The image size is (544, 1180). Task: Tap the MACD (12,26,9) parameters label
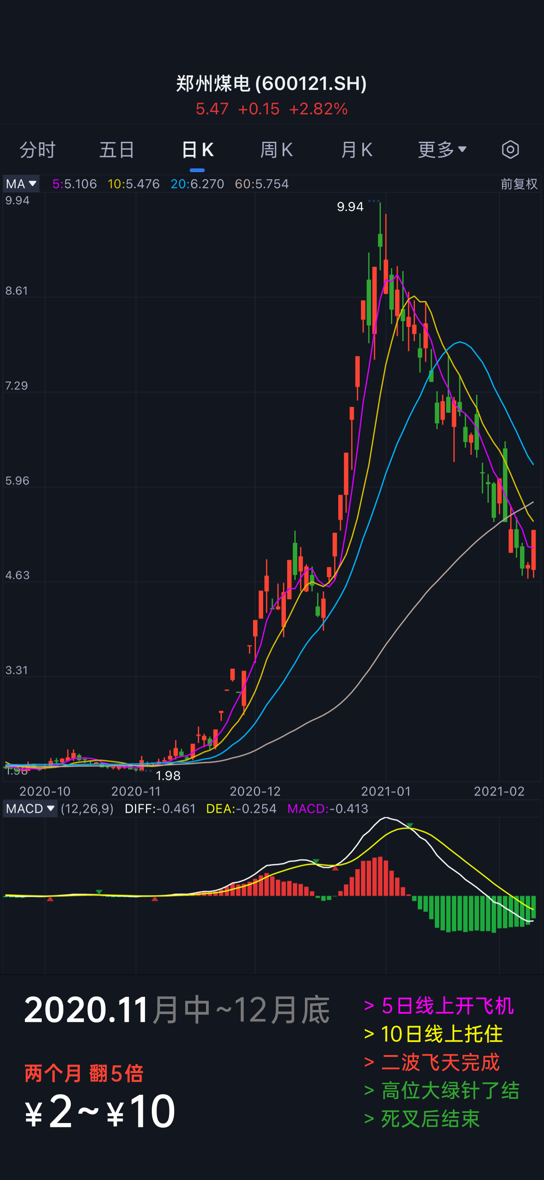(87, 809)
